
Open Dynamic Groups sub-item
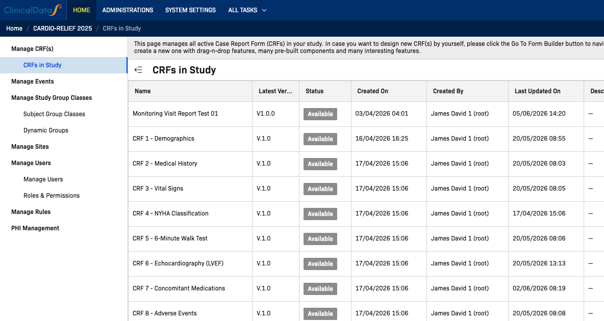(x=46, y=130)
